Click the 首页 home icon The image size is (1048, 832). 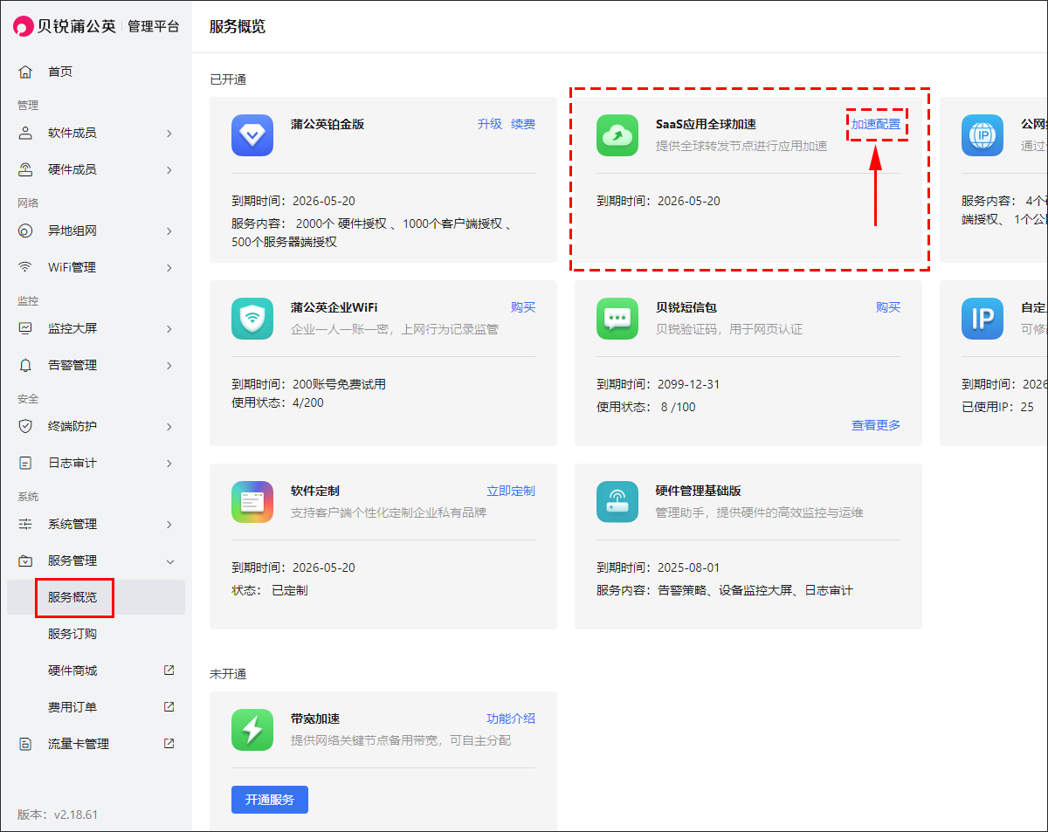click(x=25, y=72)
